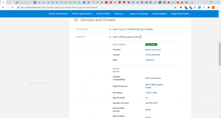Open a new tab with the plus
This screenshot has width=221, height=118.
192,2
